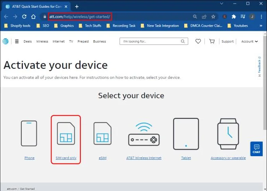
Task: Go to the browser home page icon
Action: [33, 17]
